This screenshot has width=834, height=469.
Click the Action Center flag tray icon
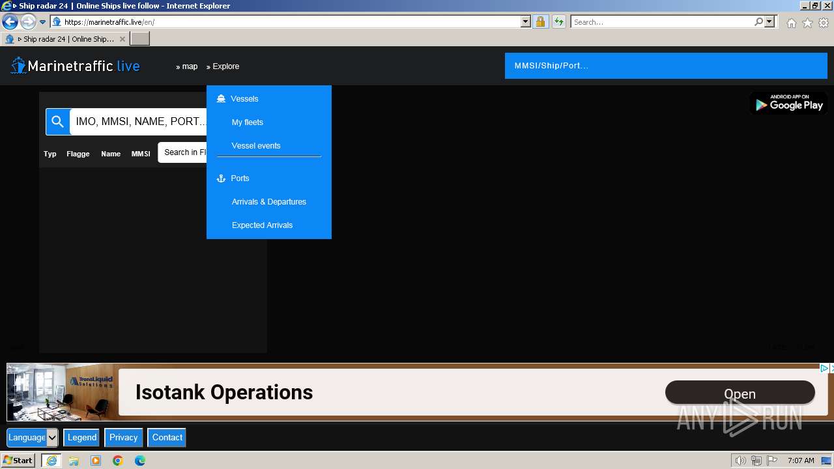coord(772,461)
